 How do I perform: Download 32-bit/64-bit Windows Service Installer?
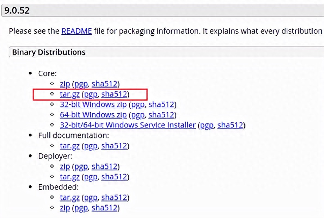[x=128, y=125]
